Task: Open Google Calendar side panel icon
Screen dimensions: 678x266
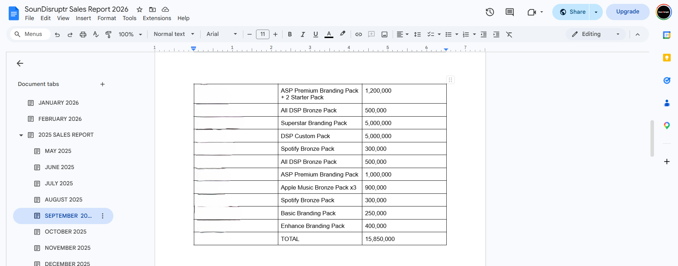Action: 667,35
